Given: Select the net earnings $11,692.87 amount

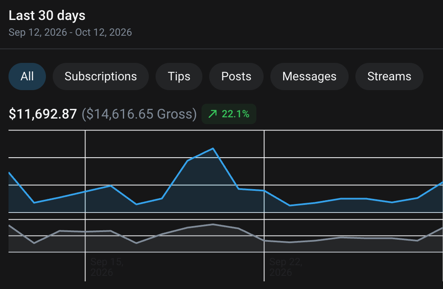Looking at the screenshot, I should 43,114.
